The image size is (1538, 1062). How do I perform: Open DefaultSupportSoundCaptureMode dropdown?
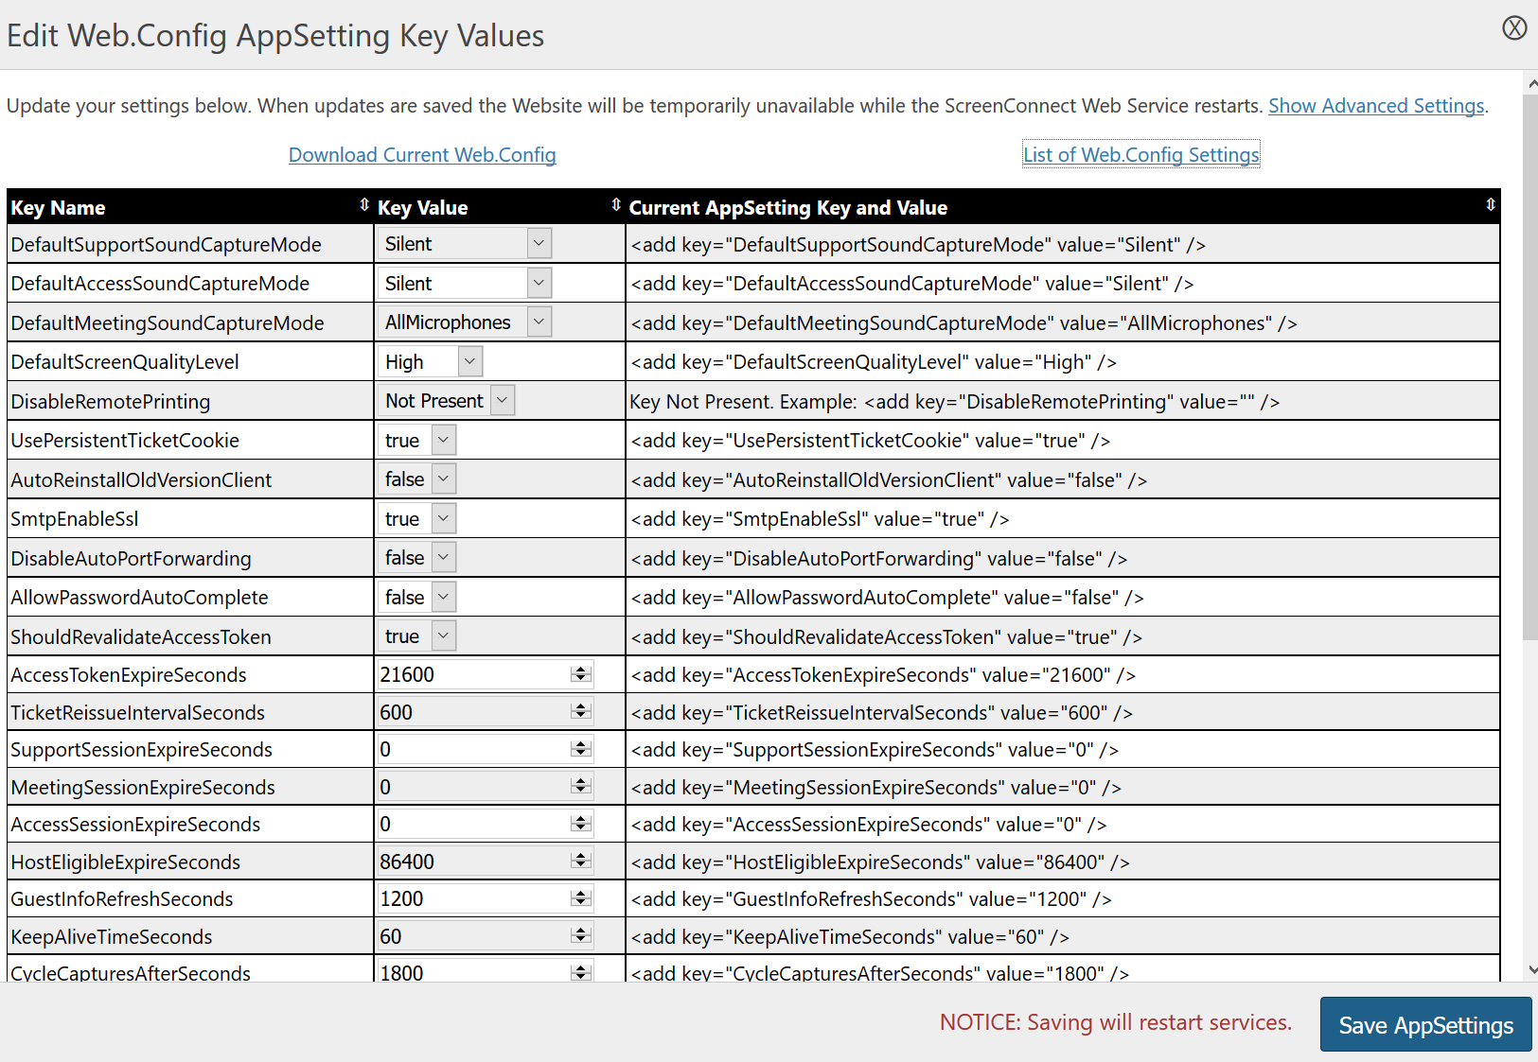click(x=465, y=244)
